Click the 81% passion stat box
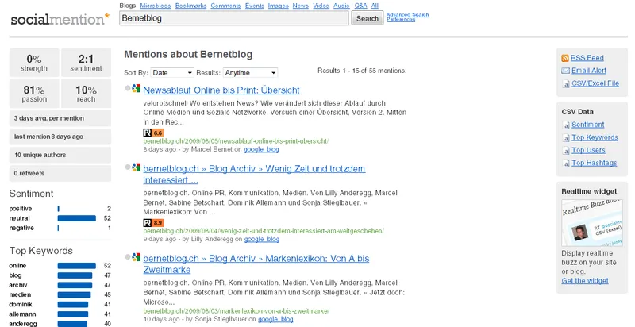 pos(34,94)
